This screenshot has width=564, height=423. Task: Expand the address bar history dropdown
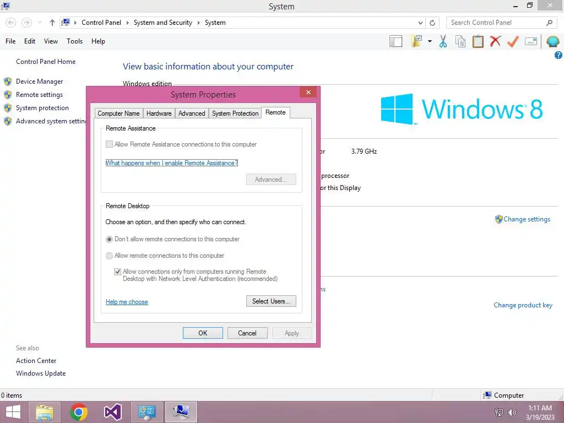[420, 23]
